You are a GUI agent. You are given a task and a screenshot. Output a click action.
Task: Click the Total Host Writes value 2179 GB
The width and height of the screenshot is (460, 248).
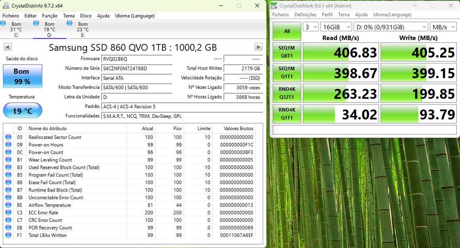click(x=243, y=69)
